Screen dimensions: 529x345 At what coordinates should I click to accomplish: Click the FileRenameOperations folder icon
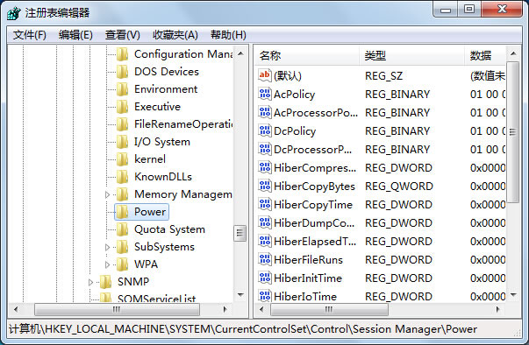122,124
